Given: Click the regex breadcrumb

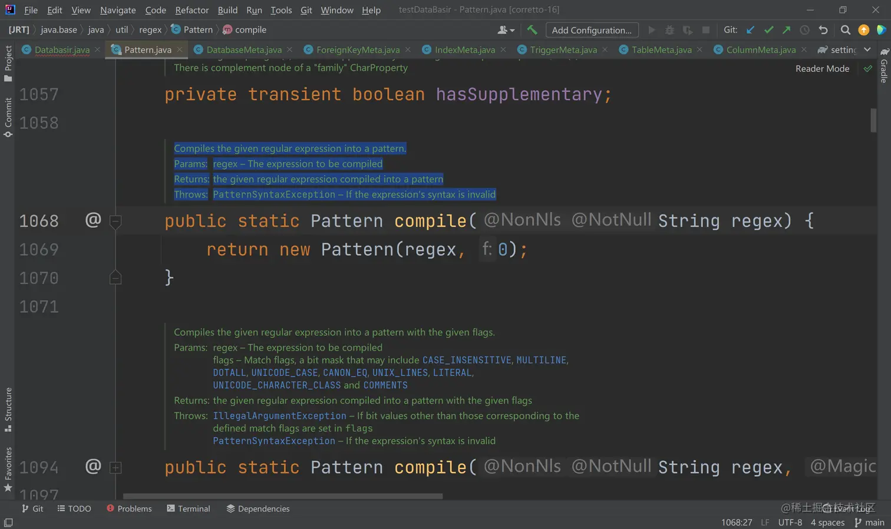Looking at the screenshot, I should tap(150, 29).
